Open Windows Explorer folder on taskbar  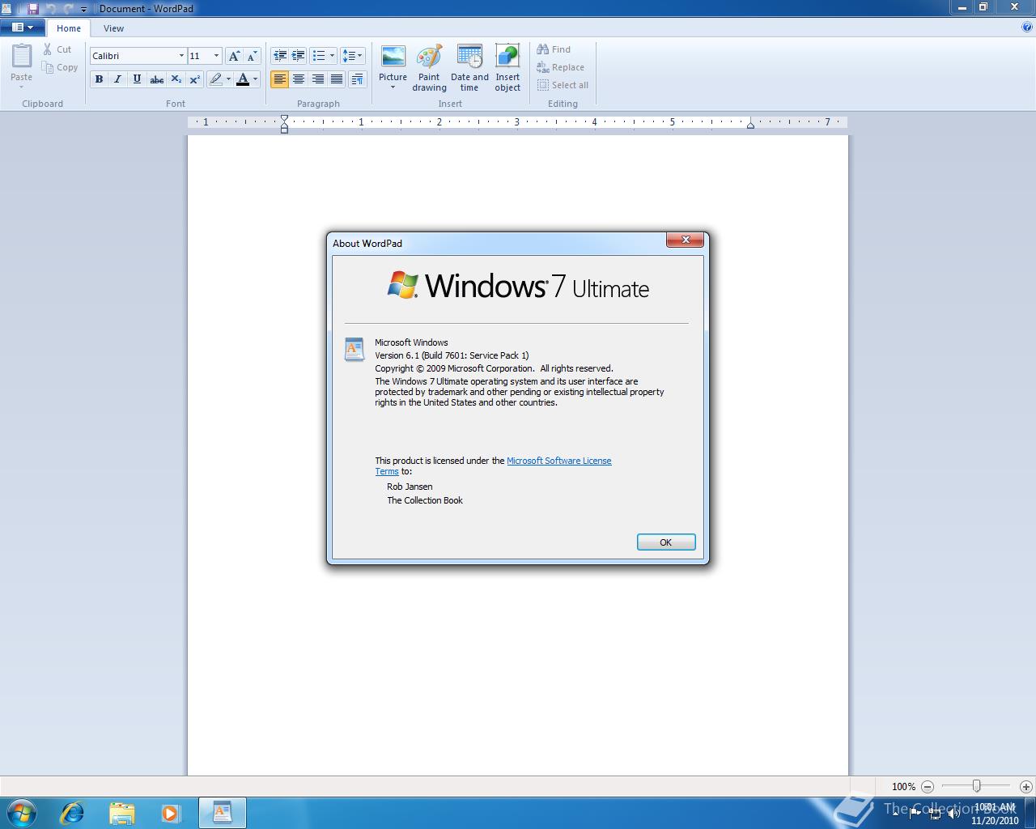[121, 813]
